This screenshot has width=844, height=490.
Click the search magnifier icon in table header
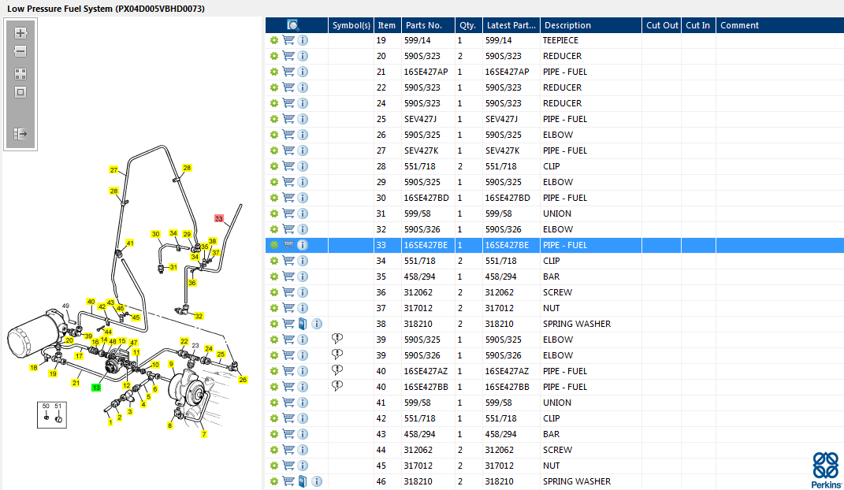[293, 25]
